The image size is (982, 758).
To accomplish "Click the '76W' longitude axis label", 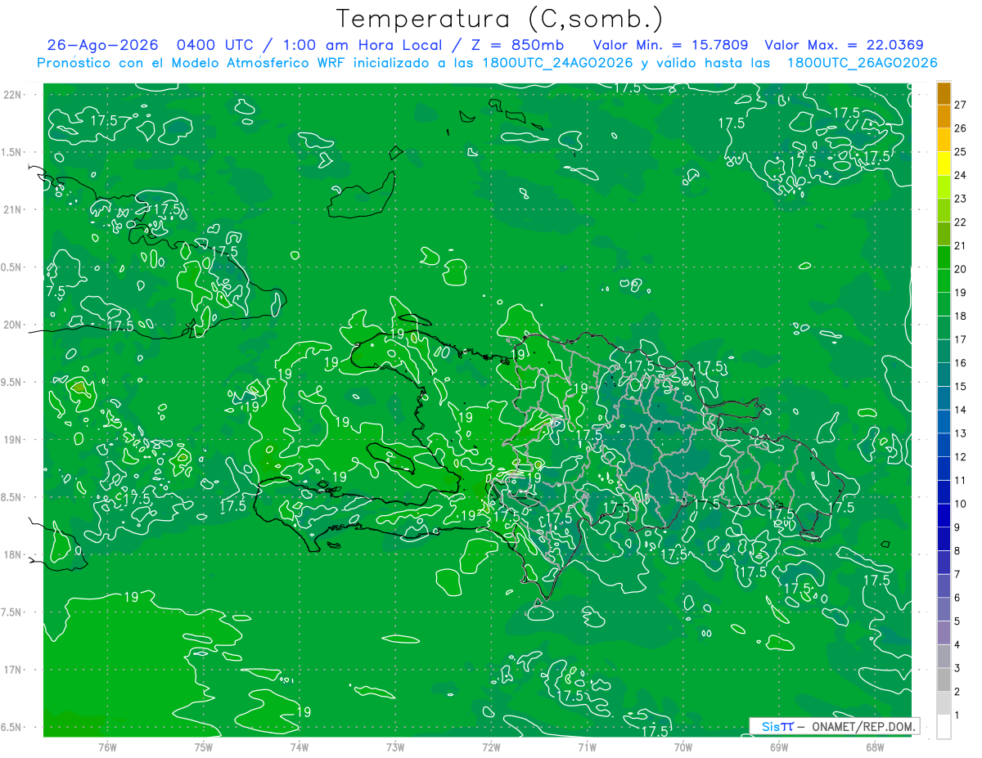I will pos(107,747).
